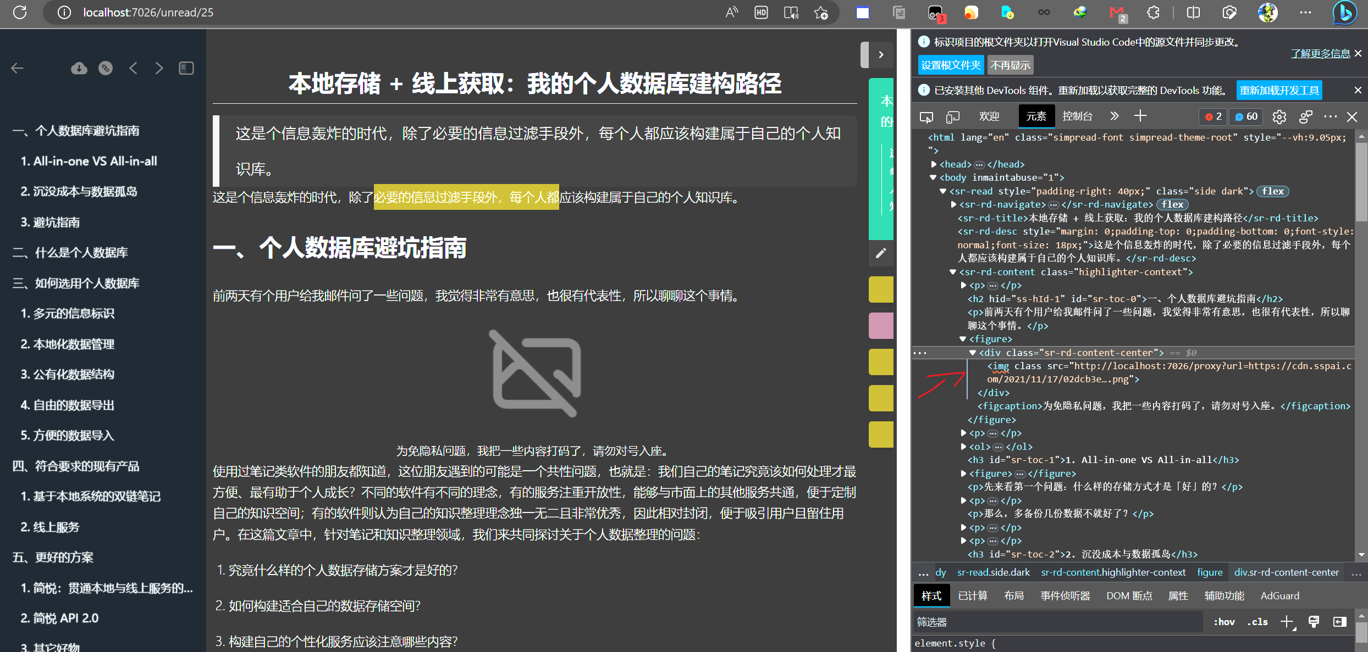Open the 了解更多信息 link

point(1320,53)
